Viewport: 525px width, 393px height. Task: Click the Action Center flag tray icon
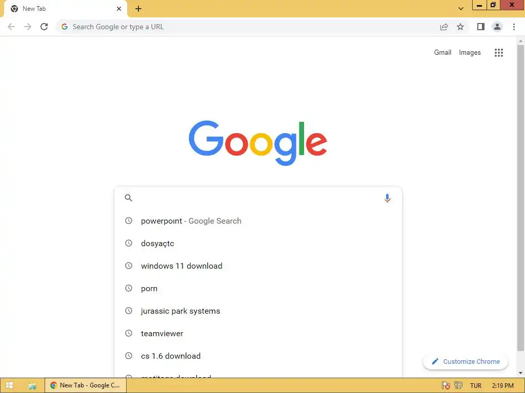coord(446,386)
